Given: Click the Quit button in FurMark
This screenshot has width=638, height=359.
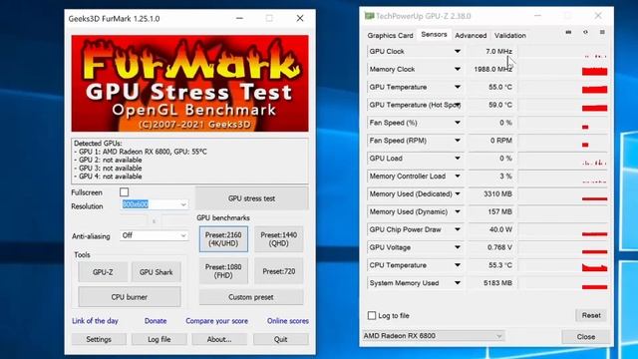Looking at the screenshot, I should click(281, 339).
